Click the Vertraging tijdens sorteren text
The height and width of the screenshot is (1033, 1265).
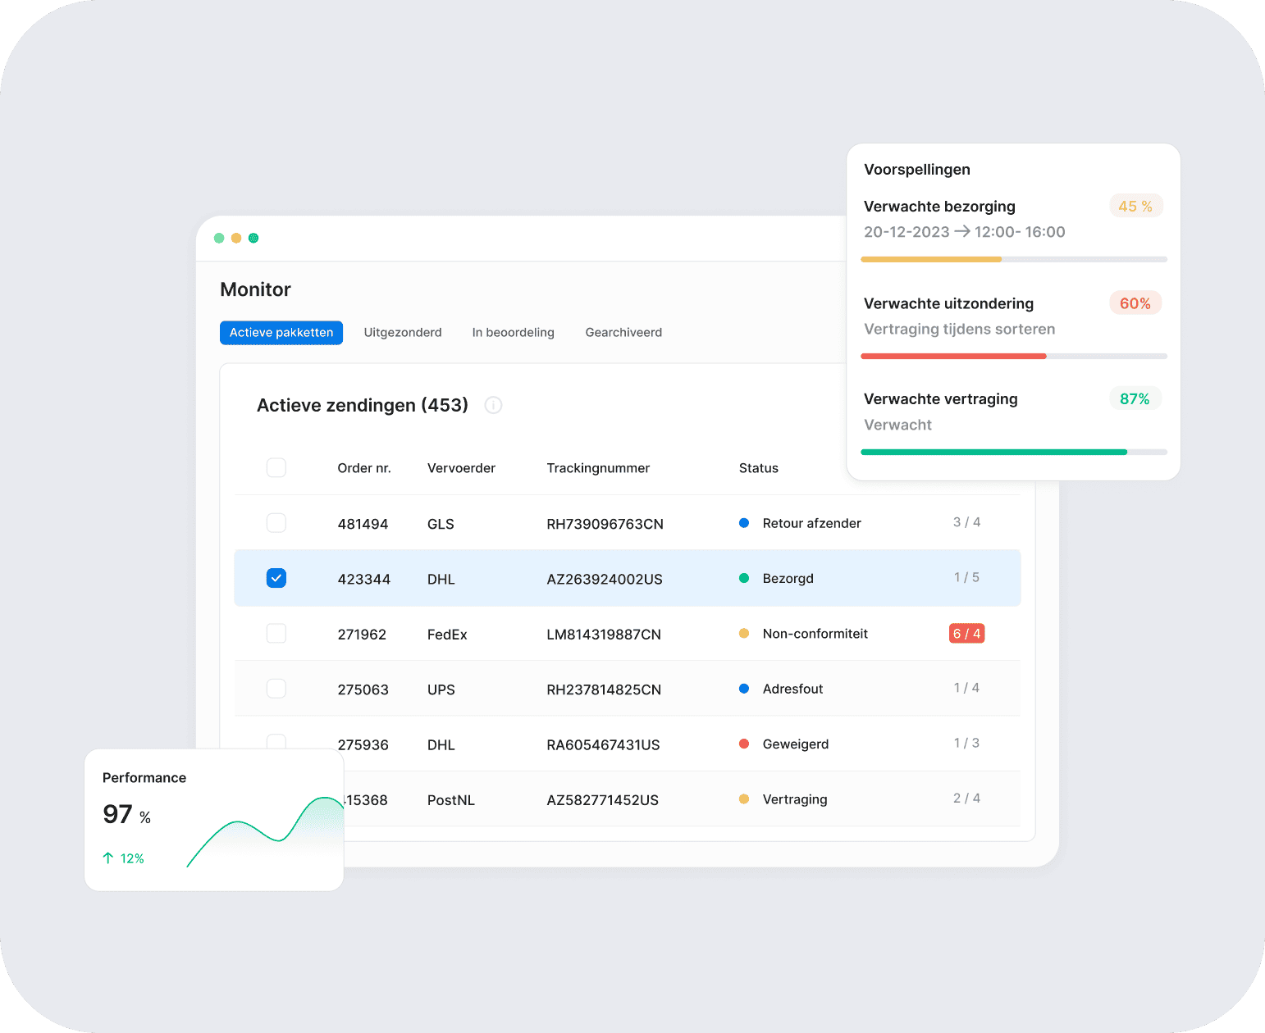pos(960,330)
